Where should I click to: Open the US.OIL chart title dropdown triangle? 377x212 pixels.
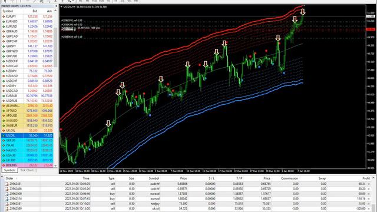(x=61, y=7)
